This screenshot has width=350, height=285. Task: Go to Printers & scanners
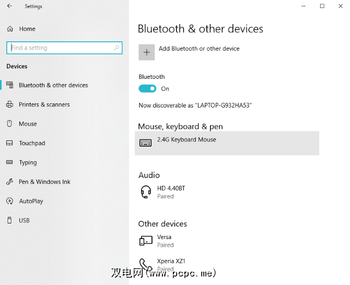[x=44, y=104]
